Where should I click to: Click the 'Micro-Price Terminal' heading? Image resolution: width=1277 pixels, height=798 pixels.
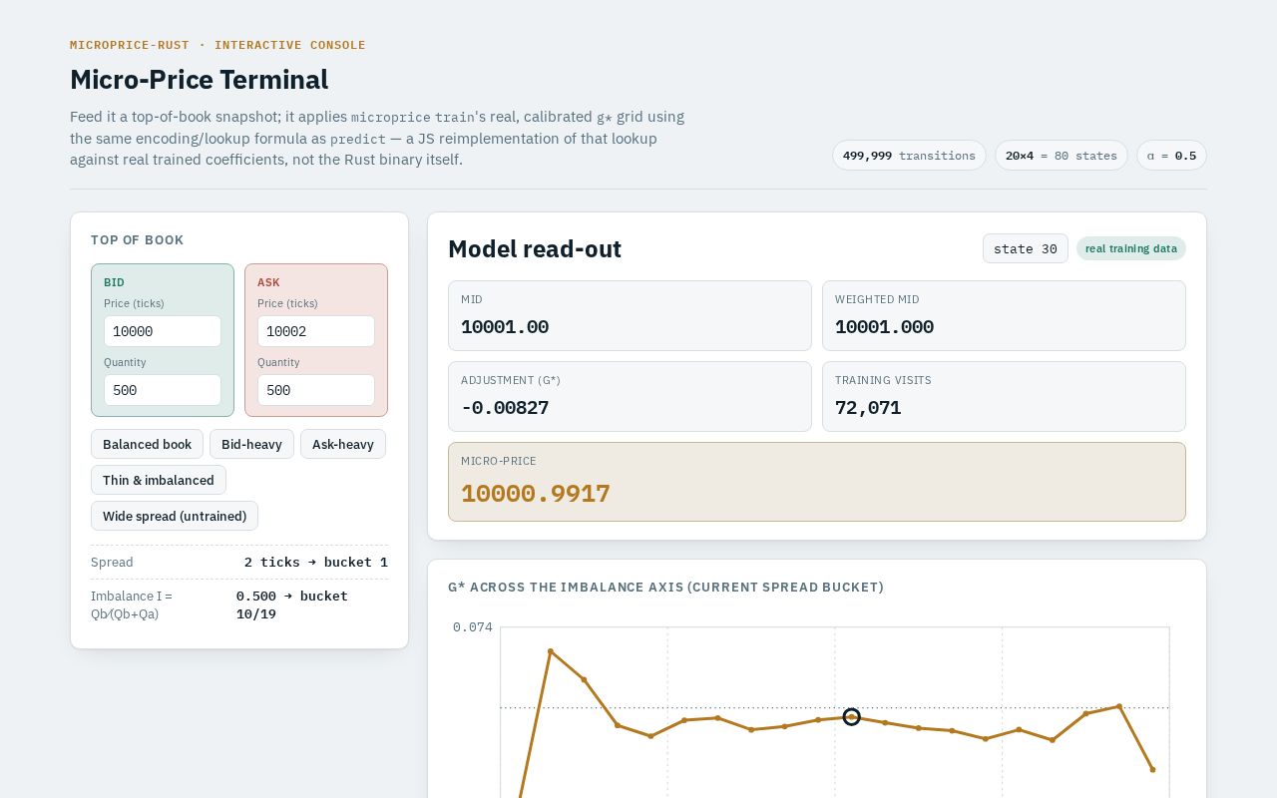(x=199, y=80)
